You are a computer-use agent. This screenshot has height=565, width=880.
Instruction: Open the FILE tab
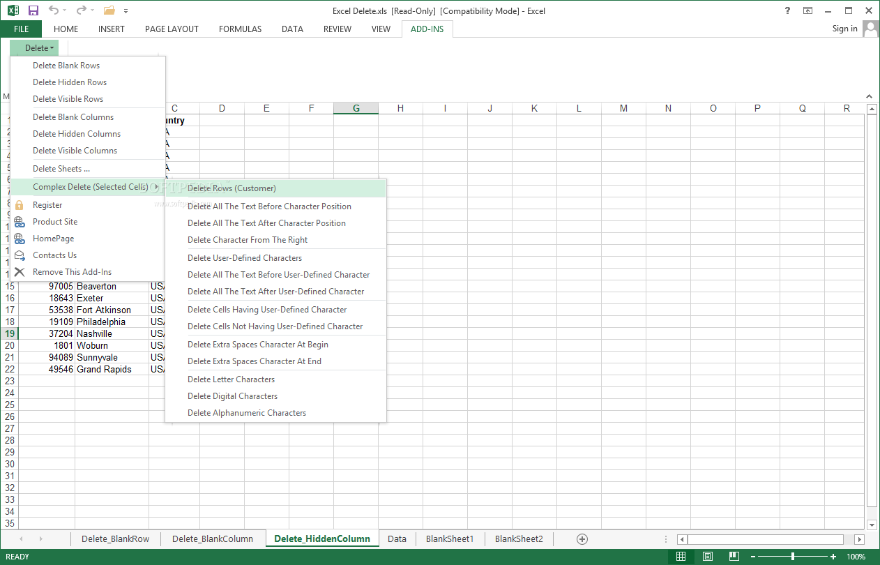point(21,29)
